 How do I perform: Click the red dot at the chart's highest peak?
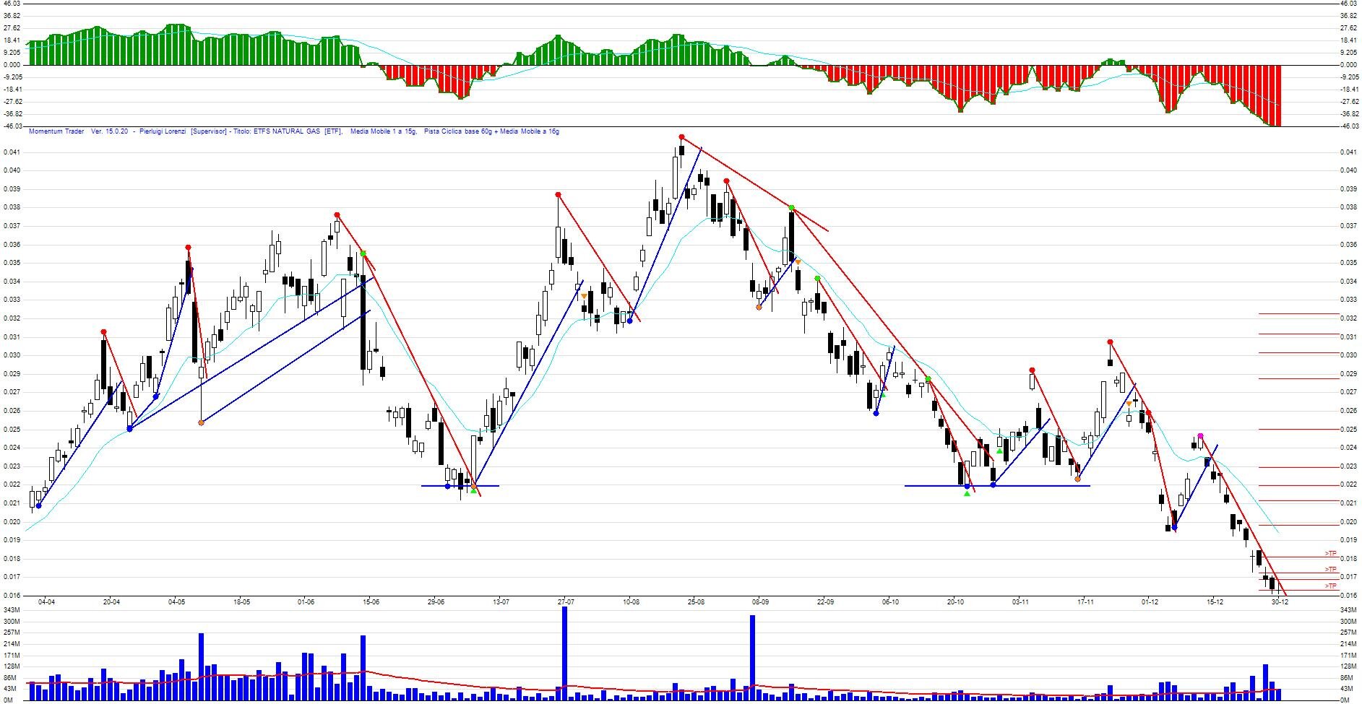pos(681,136)
